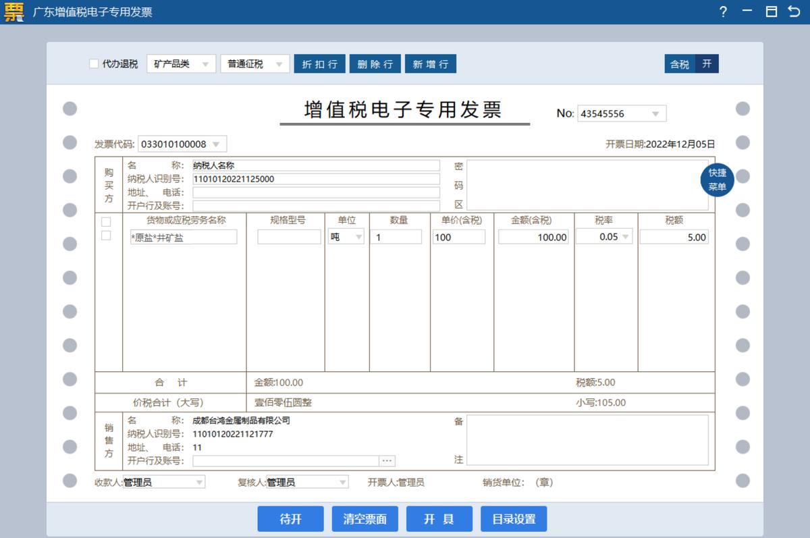Open the 普通征税 taxation method dropdown
Image resolution: width=810 pixels, height=538 pixels.
click(x=281, y=63)
